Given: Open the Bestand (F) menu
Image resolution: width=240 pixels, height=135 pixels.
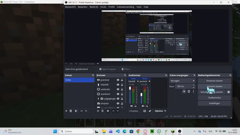Looking at the screenshot, I should (x=70, y=7).
